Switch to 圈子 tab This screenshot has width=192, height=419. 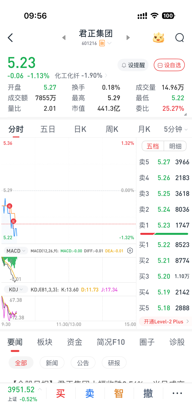147,342
